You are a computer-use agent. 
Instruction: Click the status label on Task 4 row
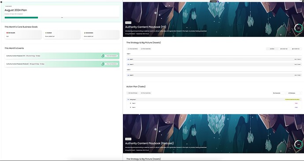point(296,107)
